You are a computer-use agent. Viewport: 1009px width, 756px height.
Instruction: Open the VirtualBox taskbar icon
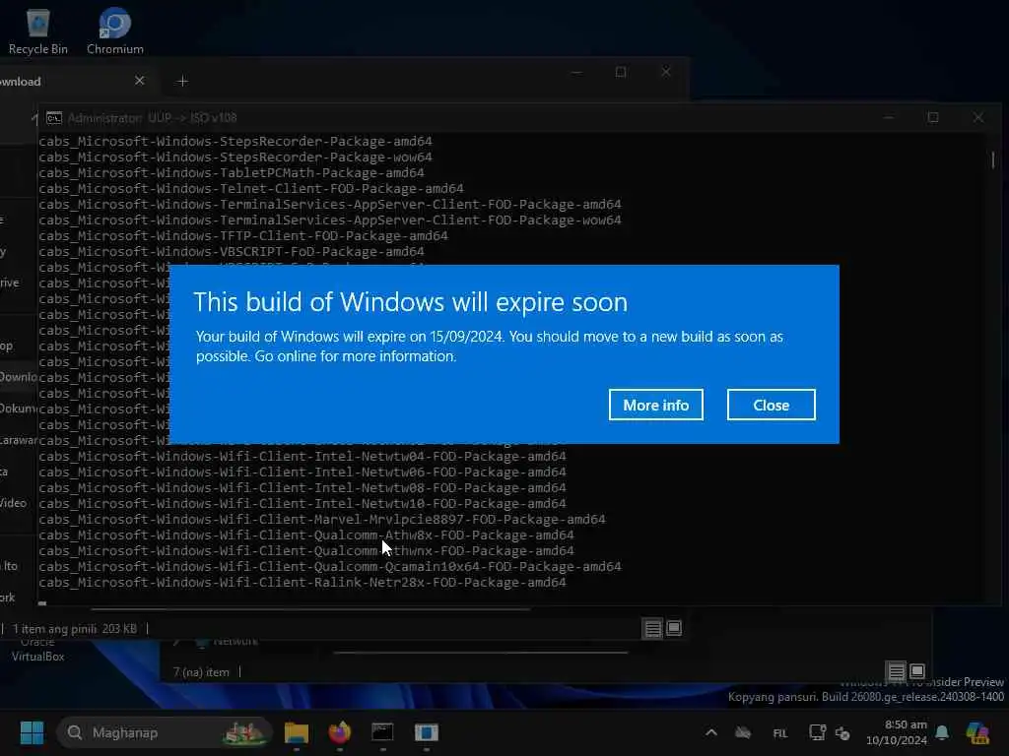(426, 732)
